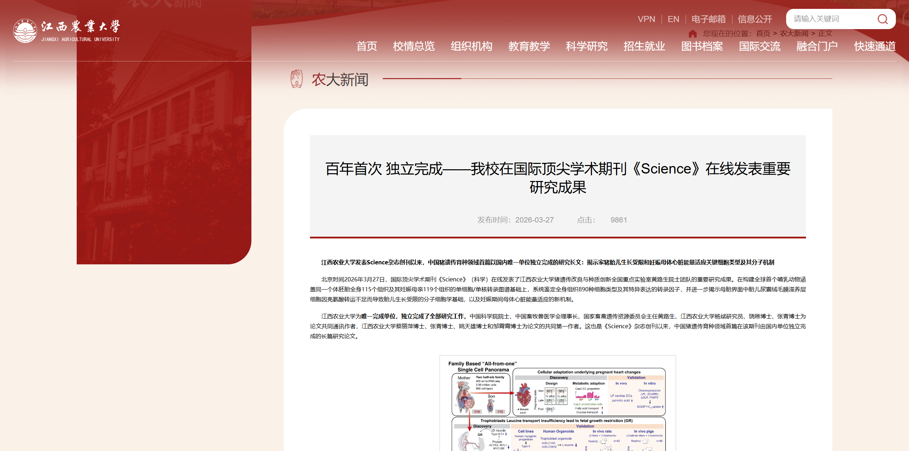The width and height of the screenshot is (909, 451).
Task: Open 电子邮箱 email link
Action: [x=708, y=19]
